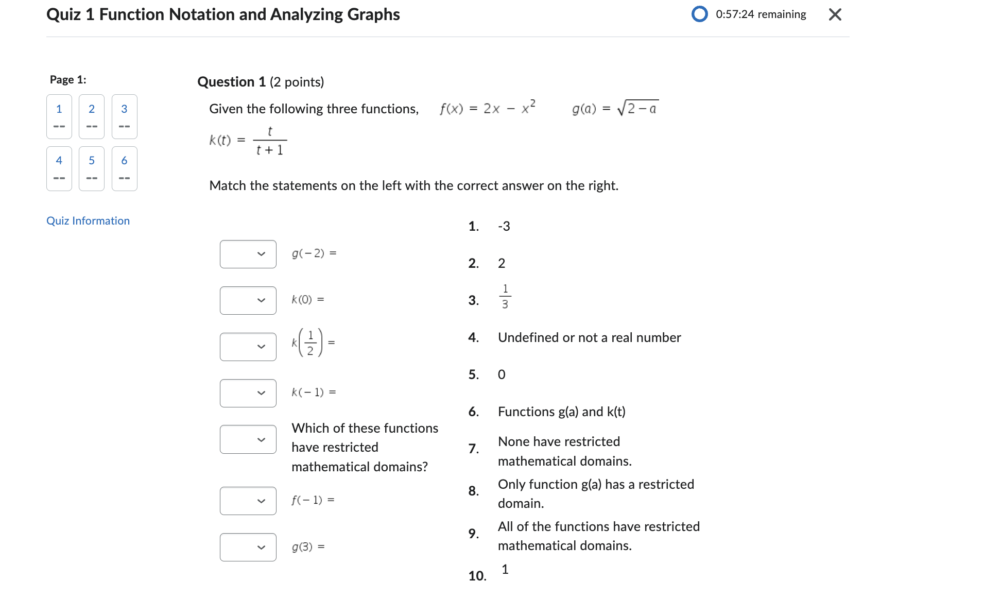Click the blue timer circle icon

[699, 14]
